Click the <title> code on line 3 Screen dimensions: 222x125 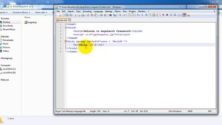pyautogui.click(x=78, y=31)
